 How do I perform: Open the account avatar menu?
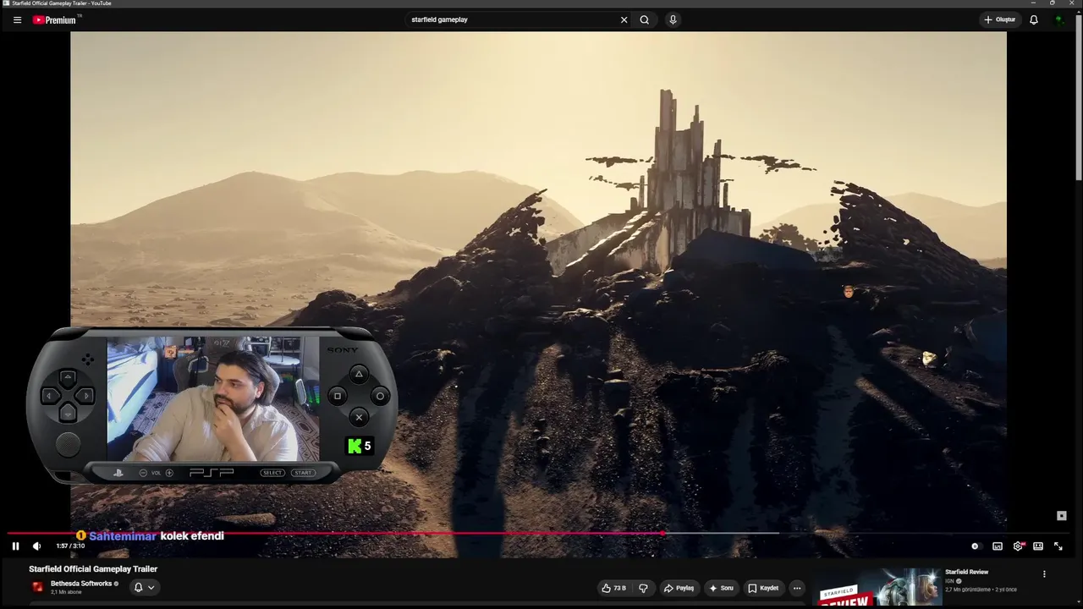1059,19
